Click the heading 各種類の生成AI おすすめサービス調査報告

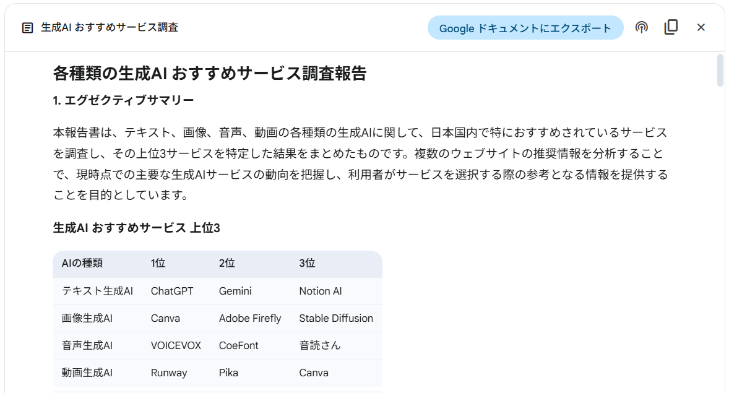click(x=210, y=73)
